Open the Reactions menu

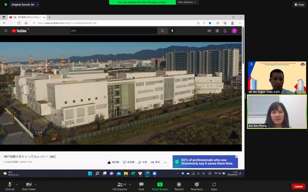tap(196, 185)
